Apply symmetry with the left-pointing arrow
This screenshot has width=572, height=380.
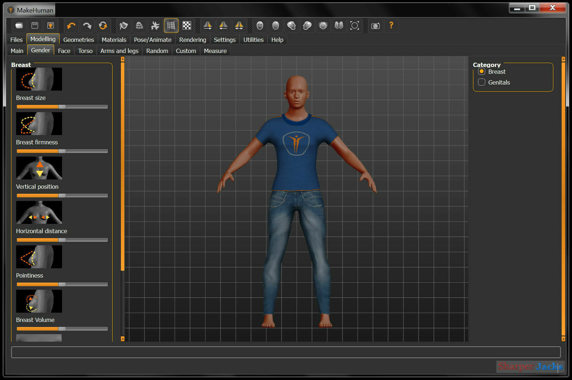tap(223, 25)
